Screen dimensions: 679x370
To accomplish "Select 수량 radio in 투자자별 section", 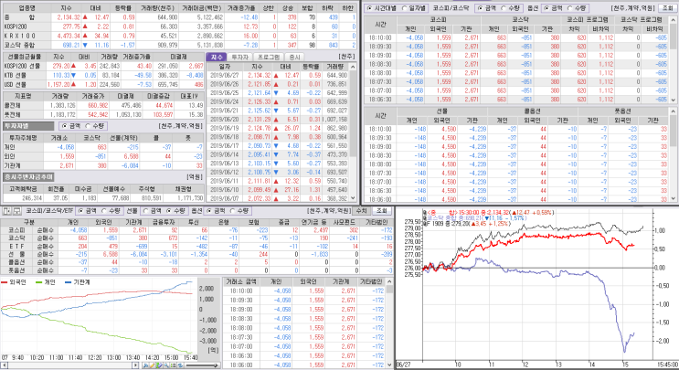I will click(88, 126).
